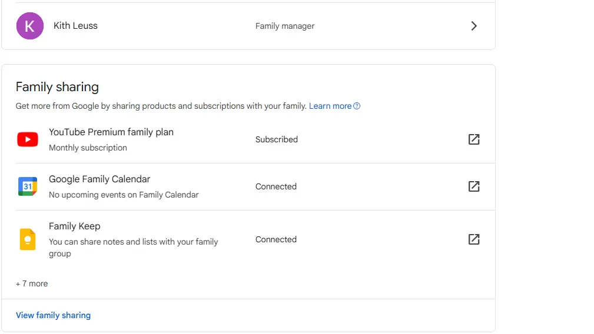Click 'No upcoming events on Family Calendar'
Screen dimensions: 594x334
click(x=124, y=195)
